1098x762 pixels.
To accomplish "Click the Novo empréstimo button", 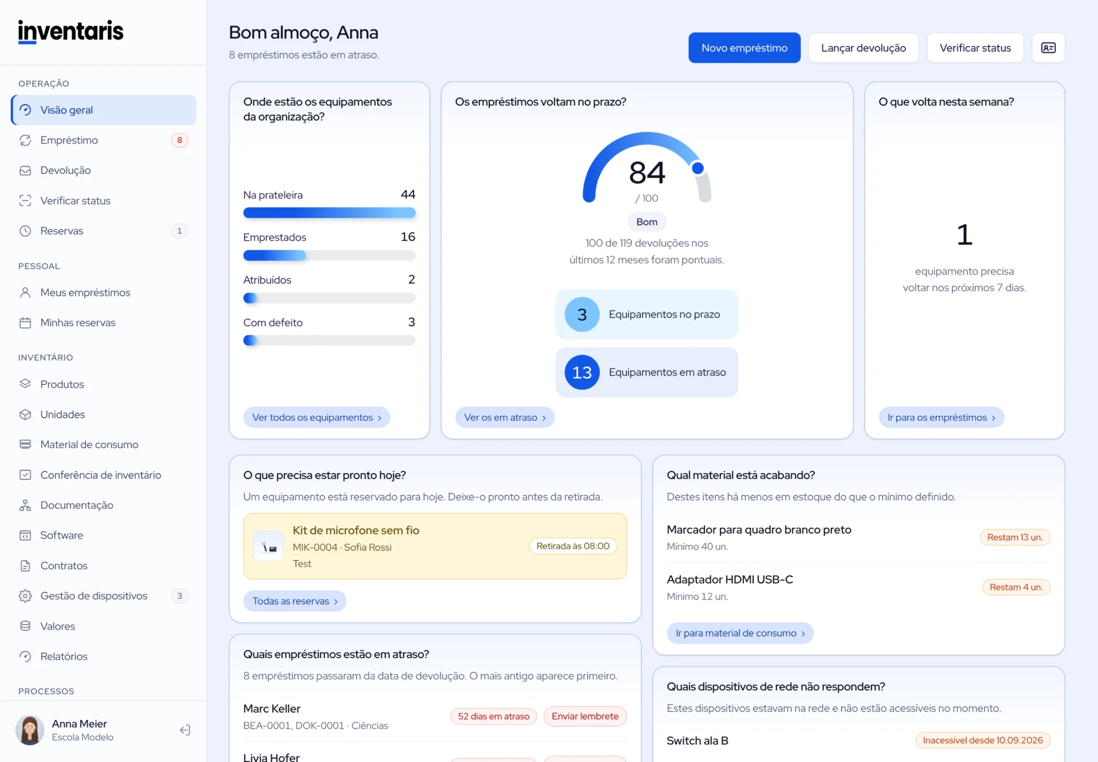I will pos(744,48).
